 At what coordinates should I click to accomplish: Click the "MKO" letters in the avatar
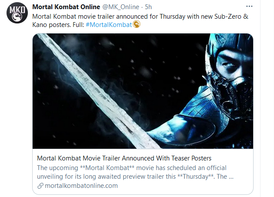[x=17, y=10]
